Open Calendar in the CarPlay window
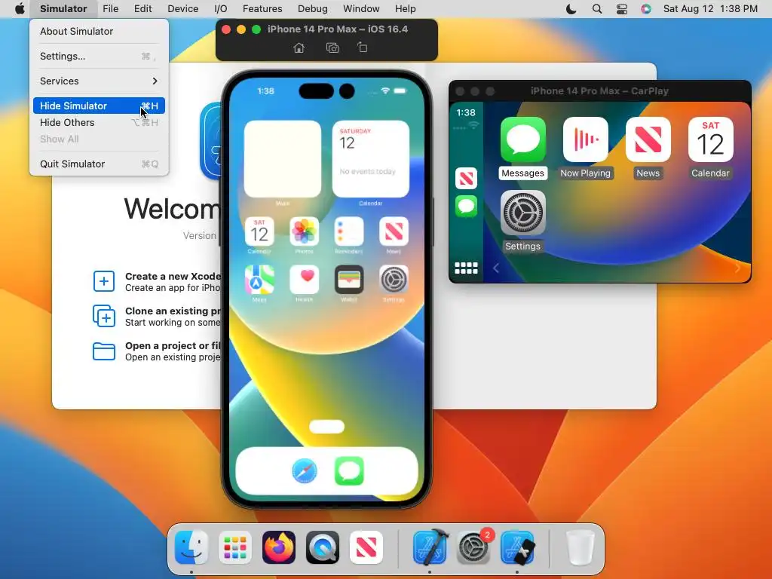This screenshot has height=579, width=772. [x=710, y=139]
